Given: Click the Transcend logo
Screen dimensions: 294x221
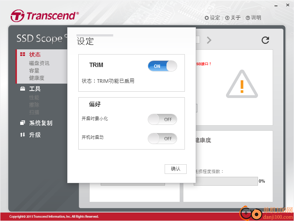Looking at the screenshot, I should (x=44, y=16).
